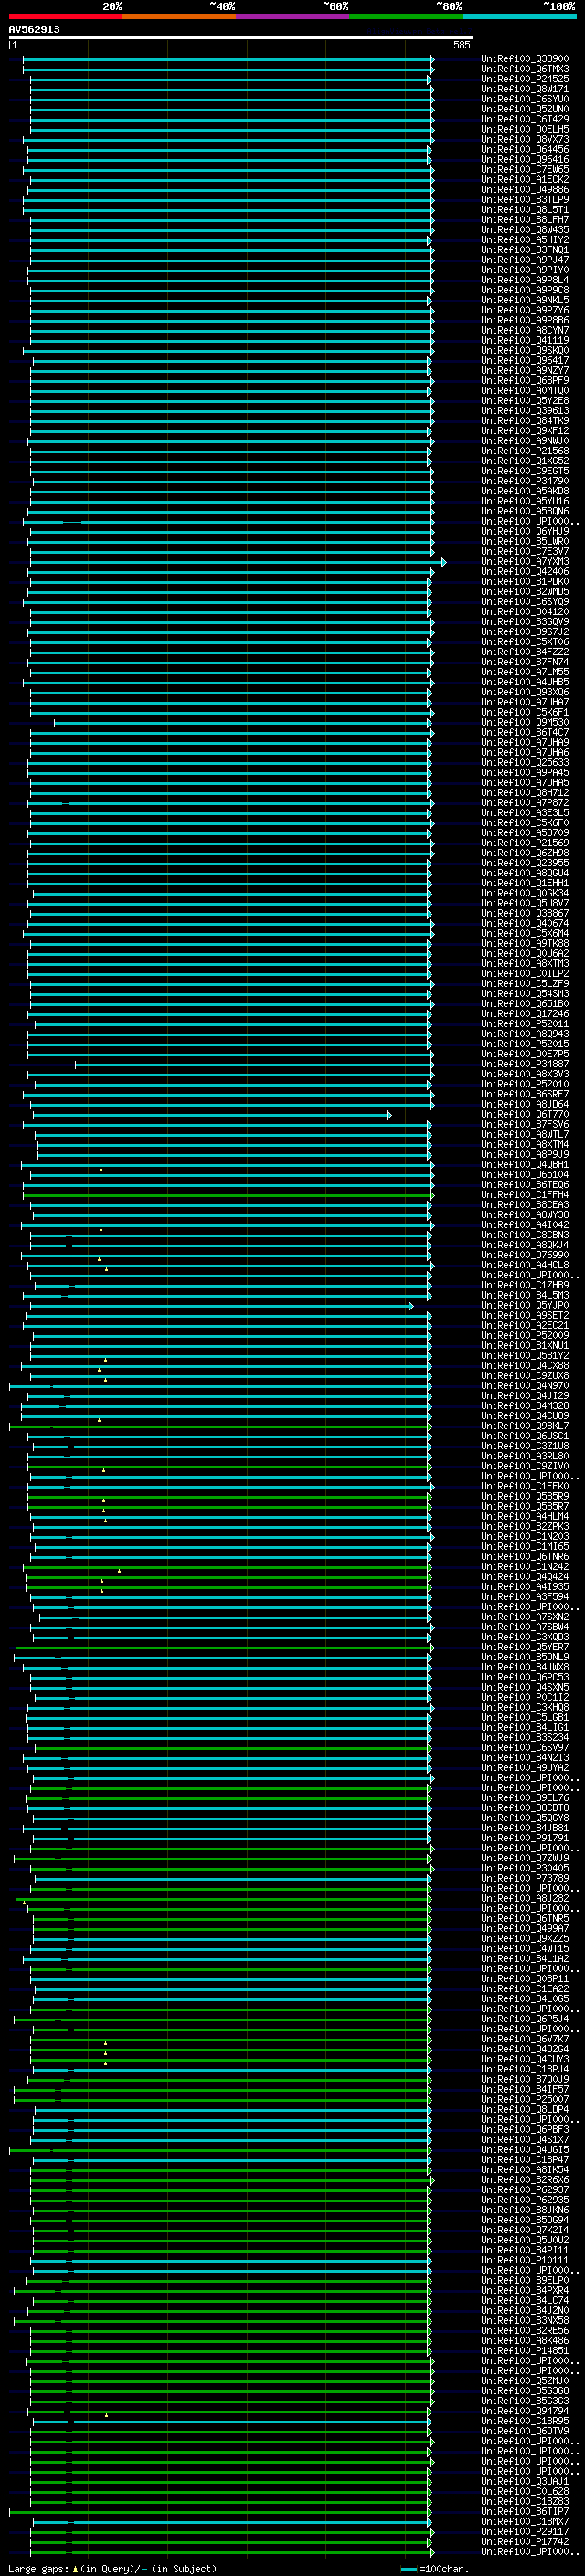Select hit UniRef100_O49886
Image resolution: width=585 pixels, height=2576 pixels.
tap(525, 190)
